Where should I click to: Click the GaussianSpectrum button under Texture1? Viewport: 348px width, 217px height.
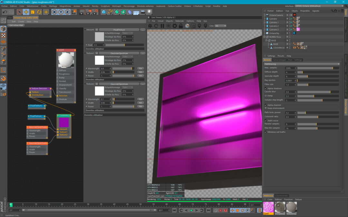(119, 53)
